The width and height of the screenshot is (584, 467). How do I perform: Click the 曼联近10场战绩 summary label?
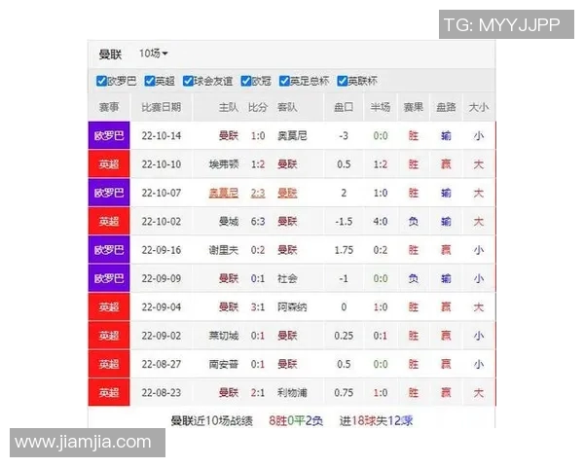pyautogui.click(x=211, y=421)
